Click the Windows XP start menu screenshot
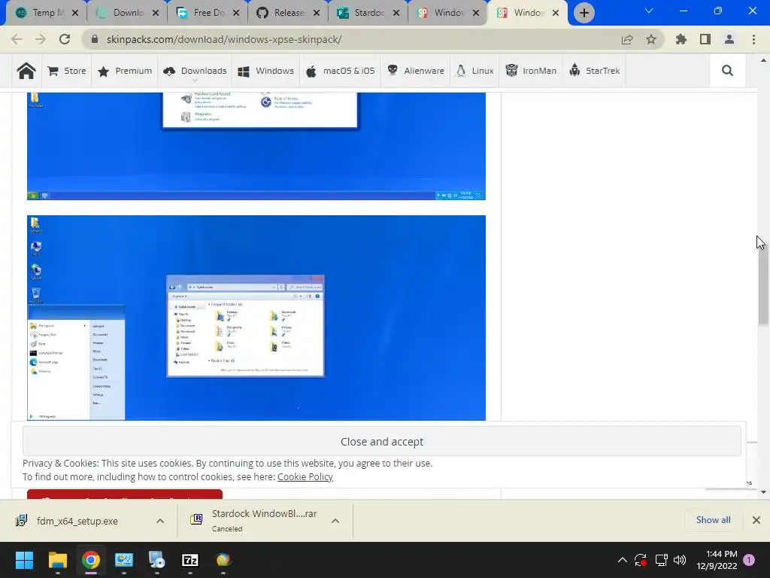Image resolution: width=770 pixels, height=578 pixels. pos(256,318)
